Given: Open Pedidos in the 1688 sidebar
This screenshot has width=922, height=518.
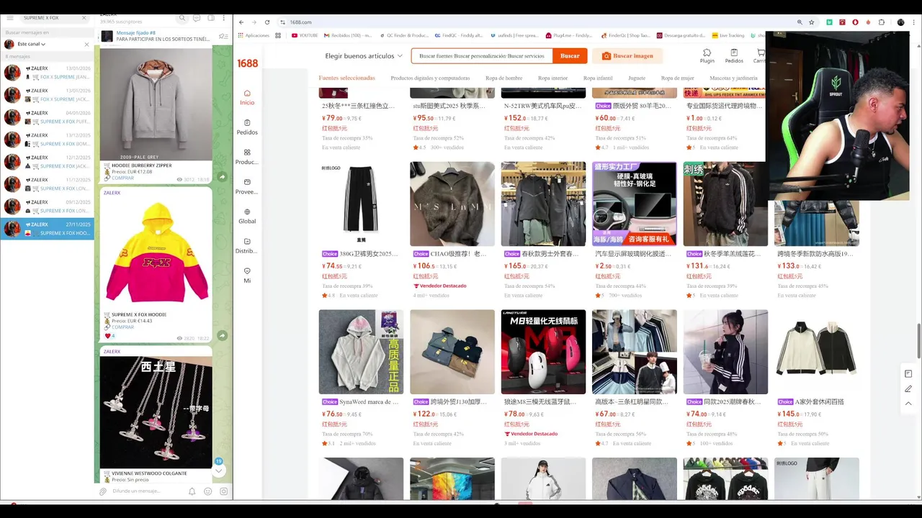Looking at the screenshot, I should pyautogui.click(x=247, y=127).
